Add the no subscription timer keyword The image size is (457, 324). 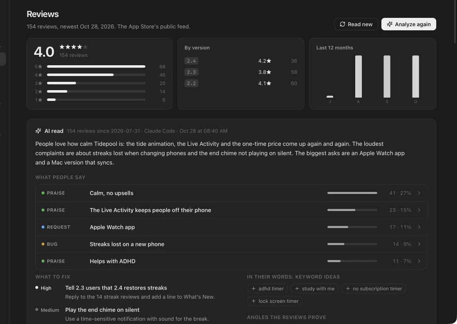pyautogui.click(x=373, y=288)
